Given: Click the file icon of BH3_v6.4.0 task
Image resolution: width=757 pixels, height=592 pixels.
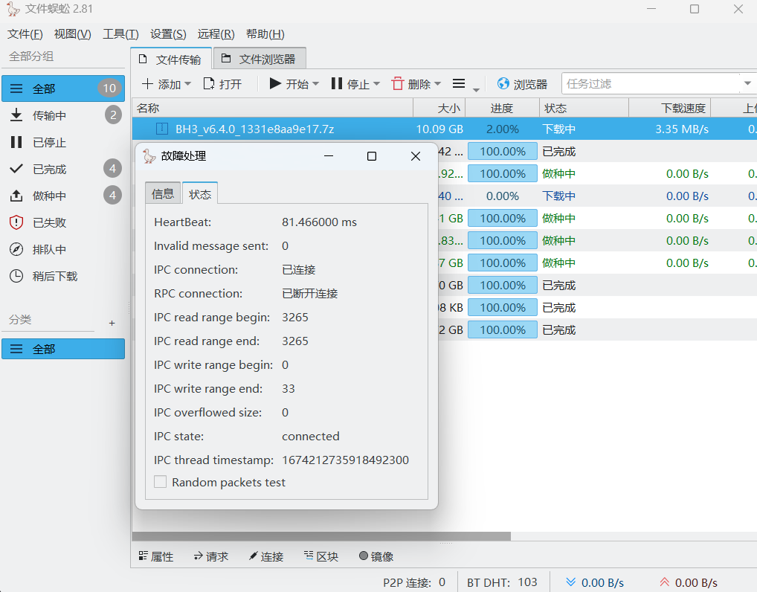Looking at the screenshot, I should pyautogui.click(x=162, y=129).
